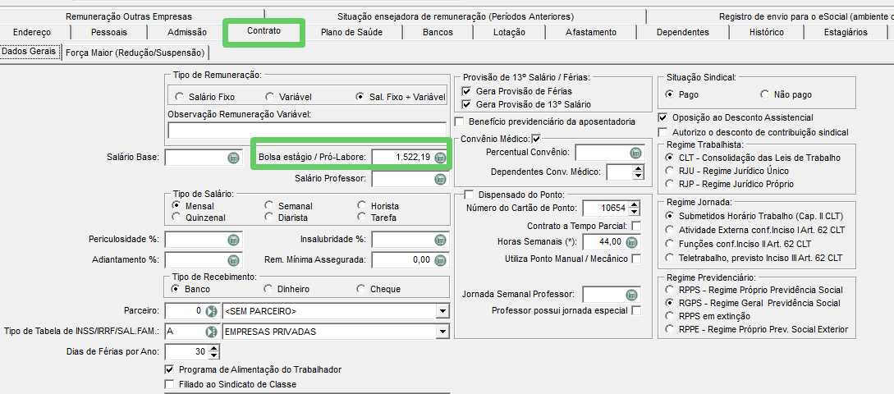Enable Autorizo o desconto de contribuição sindical
The width and height of the screenshot is (894, 394).
(x=662, y=131)
